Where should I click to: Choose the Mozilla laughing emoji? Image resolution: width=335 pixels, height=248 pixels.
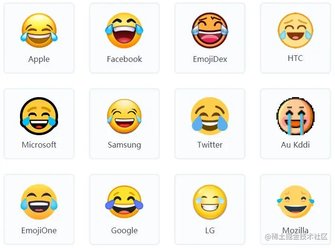295,202
